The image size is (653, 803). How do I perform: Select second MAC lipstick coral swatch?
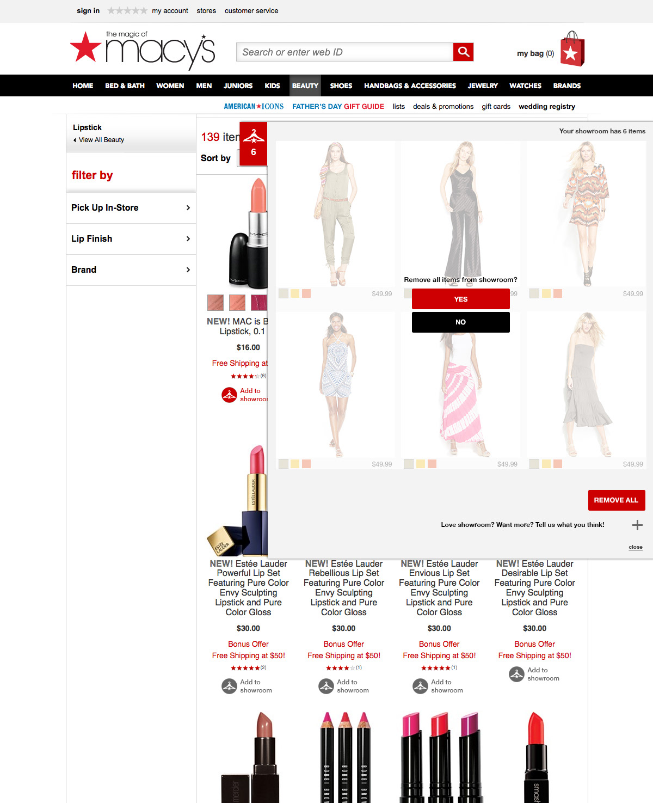pos(237,302)
